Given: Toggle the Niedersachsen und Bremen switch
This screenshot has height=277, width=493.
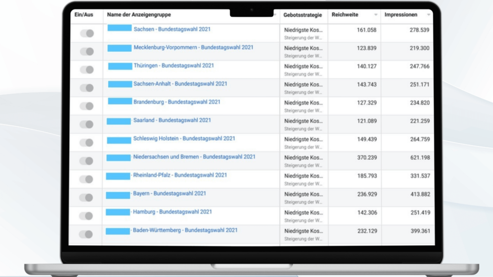Looking at the screenshot, I should pyautogui.click(x=86, y=161).
